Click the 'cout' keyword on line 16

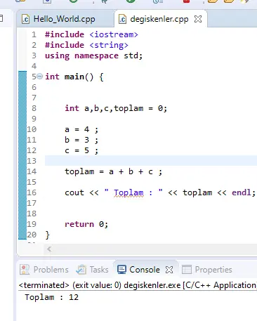[74, 192]
